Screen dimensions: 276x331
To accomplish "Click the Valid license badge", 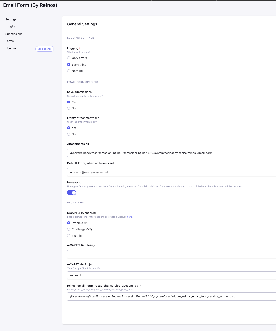I will click(44, 49).
